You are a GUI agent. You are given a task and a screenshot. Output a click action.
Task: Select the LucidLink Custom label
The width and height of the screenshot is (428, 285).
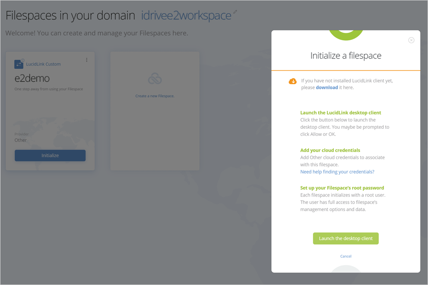coord(43,64)
